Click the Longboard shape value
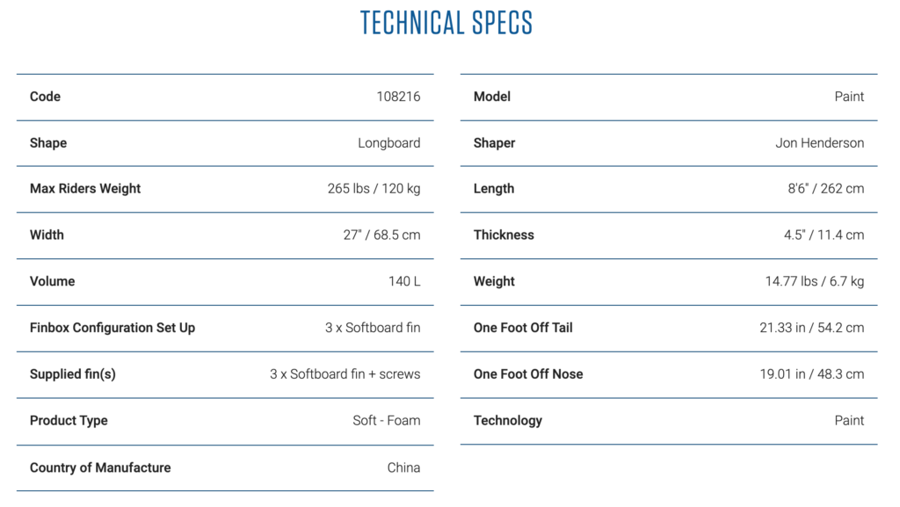Screen dimensions: 900x507 tap(388, 143)
